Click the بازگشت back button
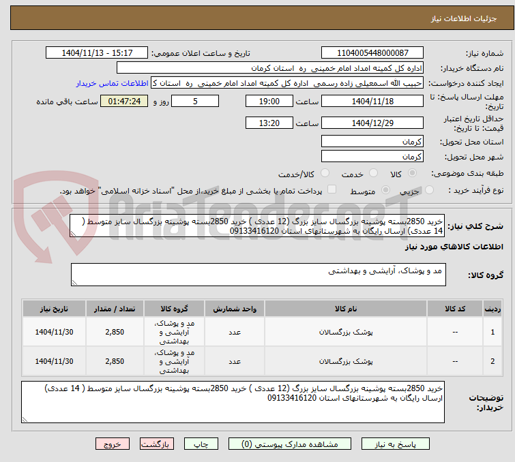The height and width of the screenshot is (462, 515). 157,444
